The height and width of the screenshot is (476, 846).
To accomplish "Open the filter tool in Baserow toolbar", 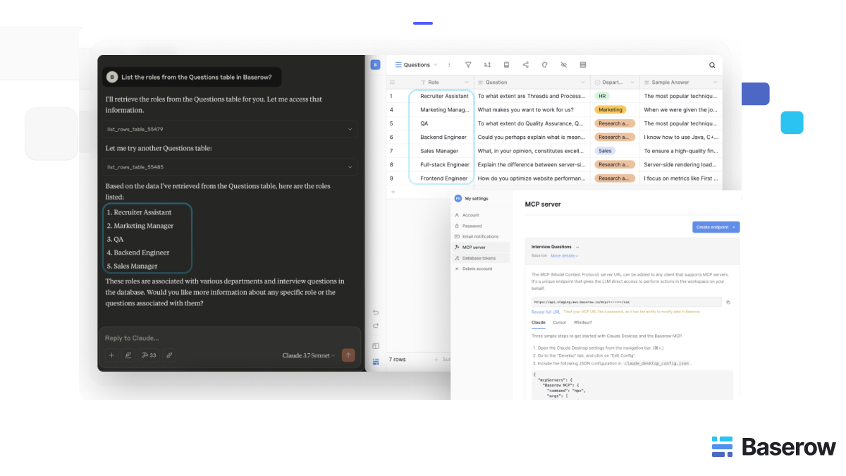I will (x=468, y=65).
